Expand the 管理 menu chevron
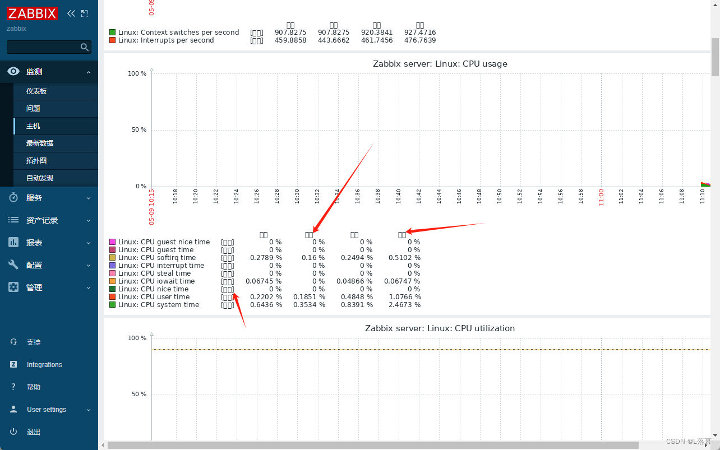The image size is (720, 450). tap(89, 288)
